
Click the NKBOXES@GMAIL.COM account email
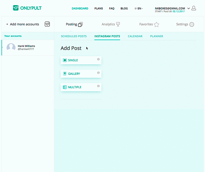pyautogui.click(x=170, y=8)
